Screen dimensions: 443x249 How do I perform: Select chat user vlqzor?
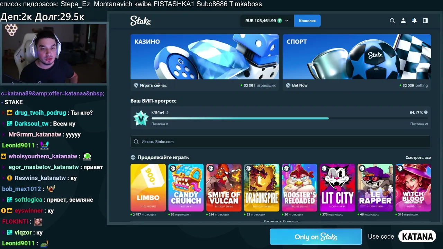click(x=23, y=233)
